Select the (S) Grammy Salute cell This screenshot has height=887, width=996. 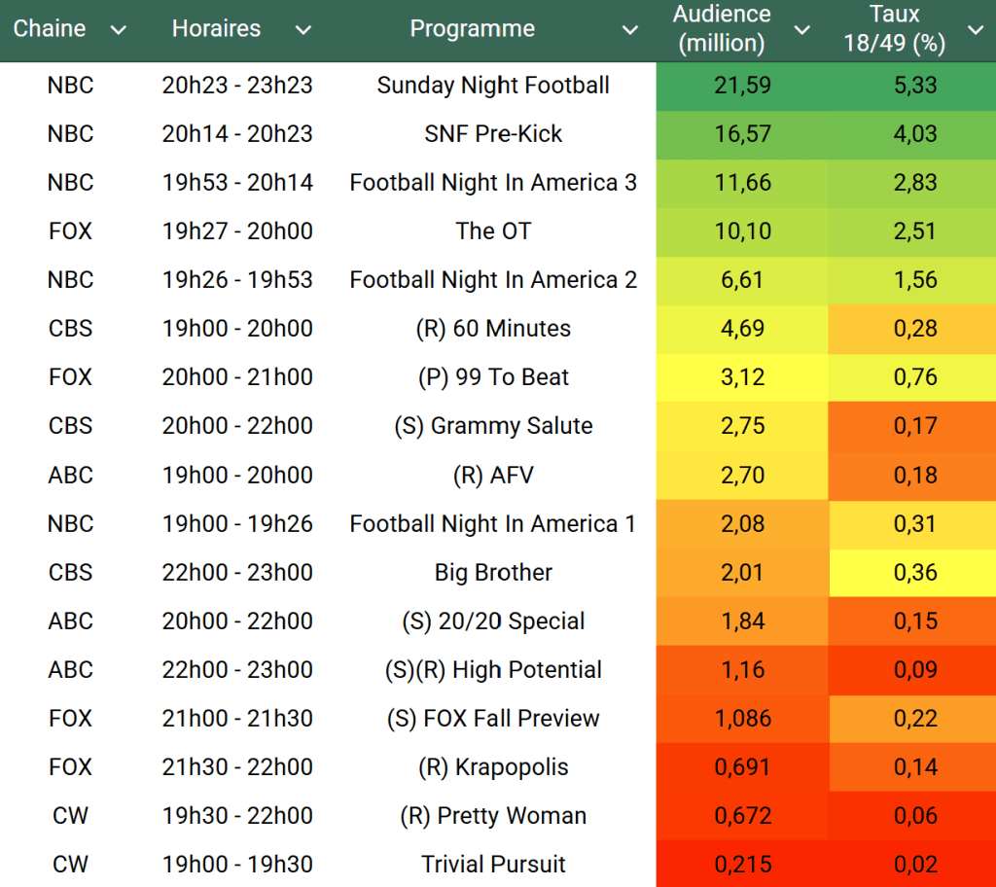click(493, 426)
